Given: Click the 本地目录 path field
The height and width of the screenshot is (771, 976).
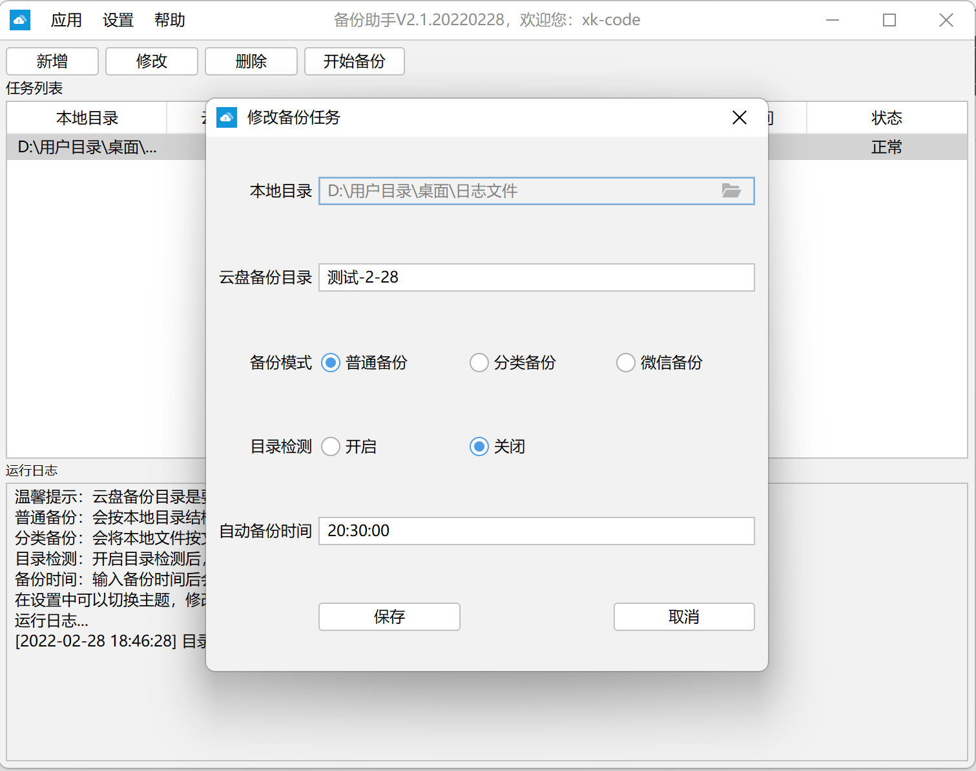Looking at the screenshot, I should (537, 191).
